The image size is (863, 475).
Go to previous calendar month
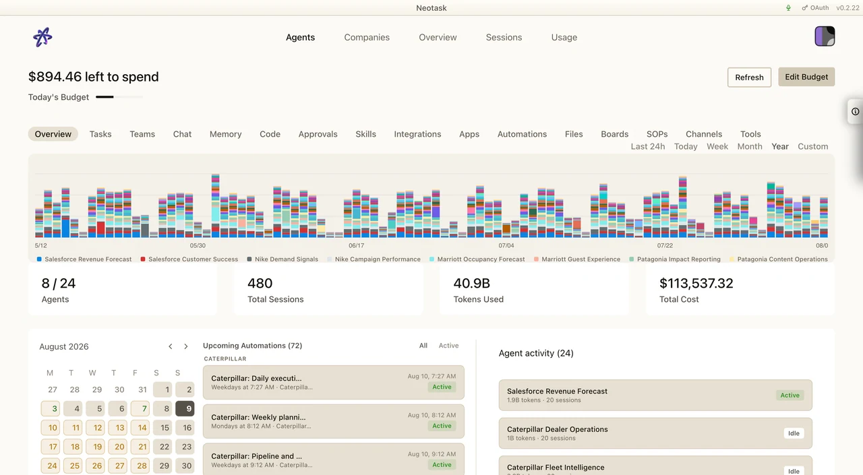click(171, 346)
